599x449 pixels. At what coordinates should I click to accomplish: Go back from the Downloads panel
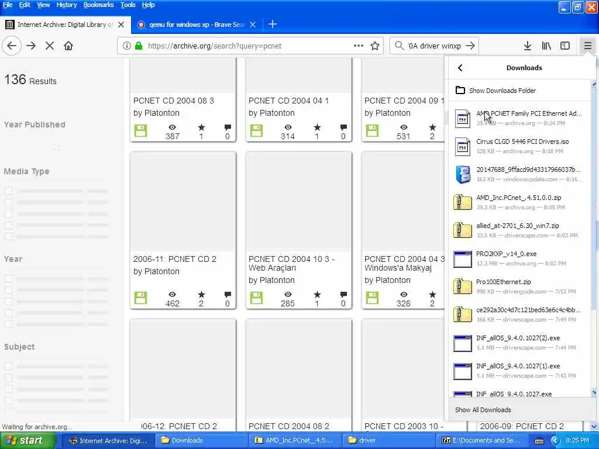point(460,68)
